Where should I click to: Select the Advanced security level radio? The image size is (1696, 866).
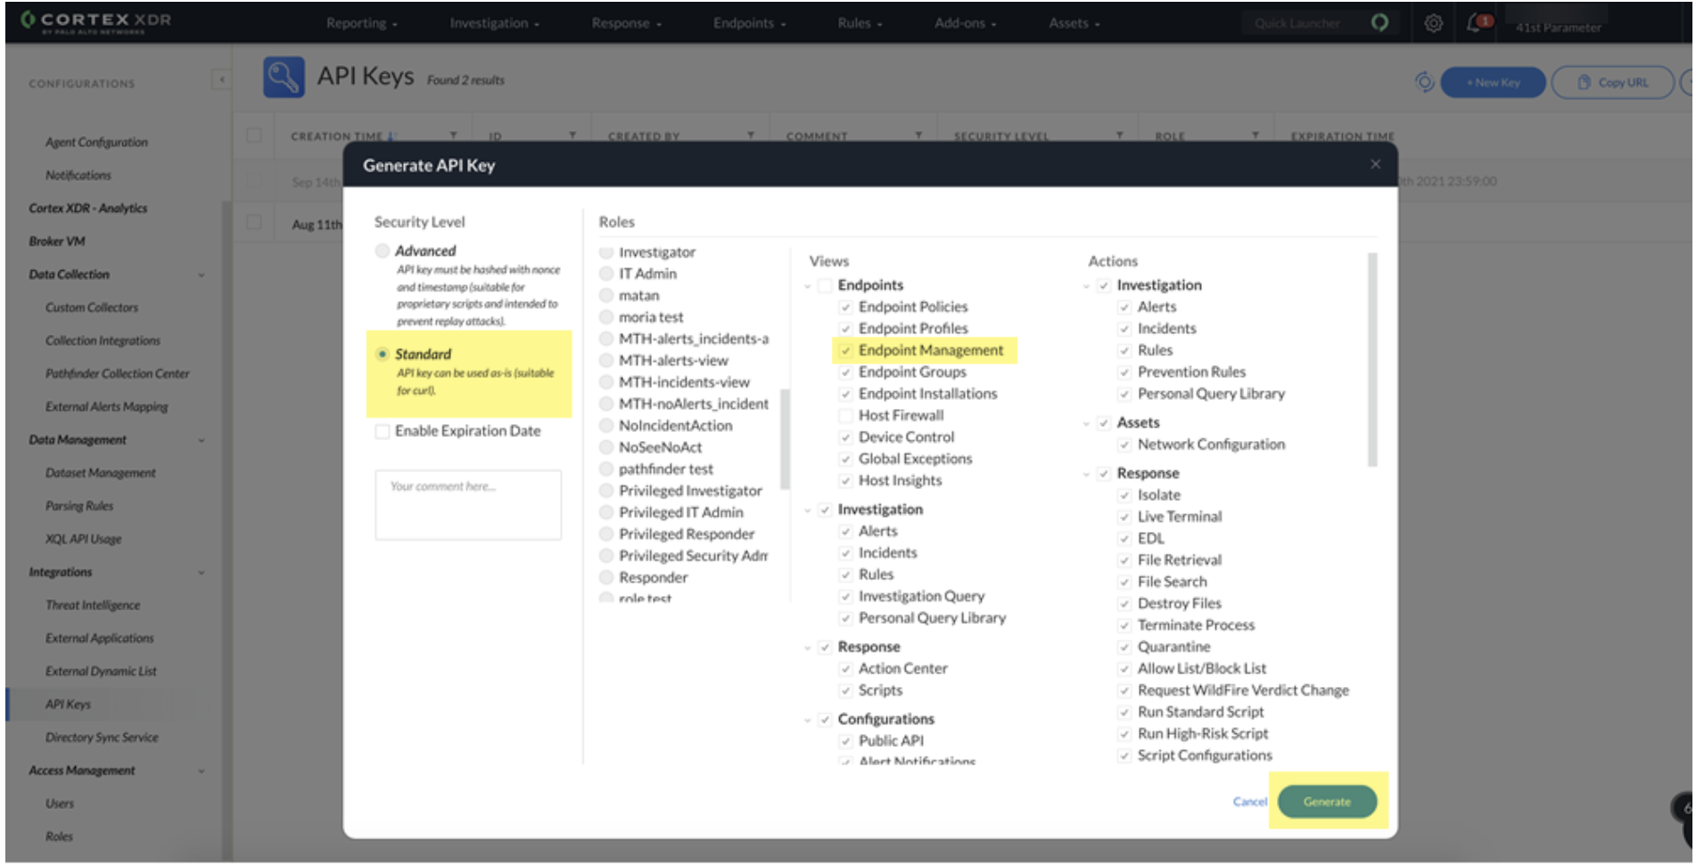(383, 251)
